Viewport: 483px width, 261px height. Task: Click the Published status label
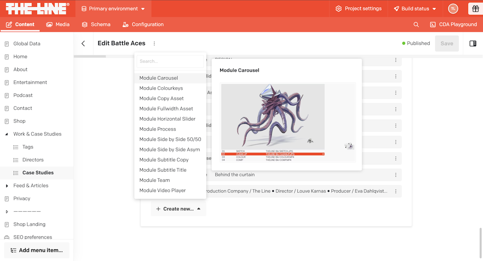[416, 43]
